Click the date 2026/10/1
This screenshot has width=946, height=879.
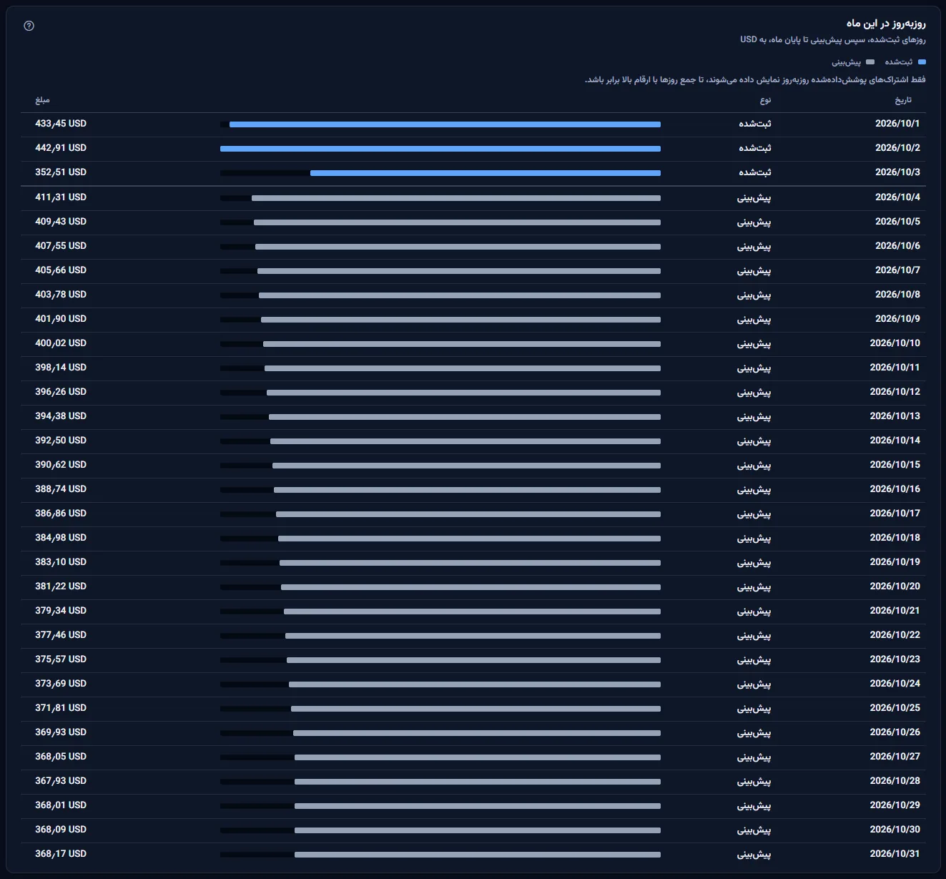(x=897, y=124)
